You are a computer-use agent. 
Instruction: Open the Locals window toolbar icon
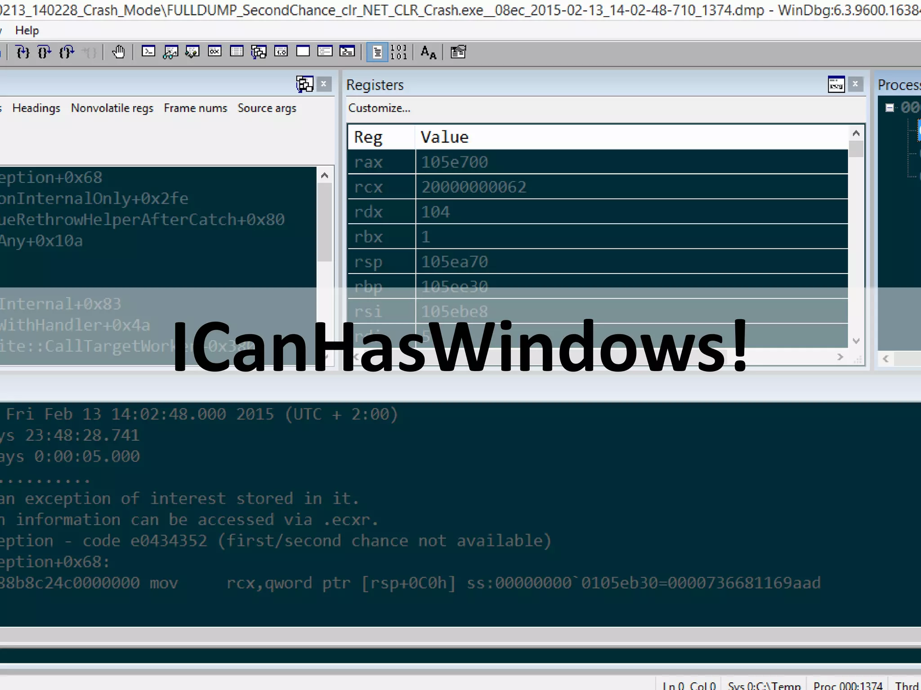[192, 52]
